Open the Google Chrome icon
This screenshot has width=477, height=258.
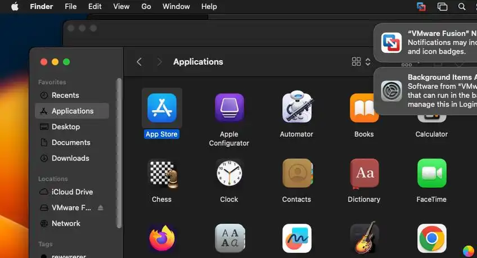(x=432, y=238)
